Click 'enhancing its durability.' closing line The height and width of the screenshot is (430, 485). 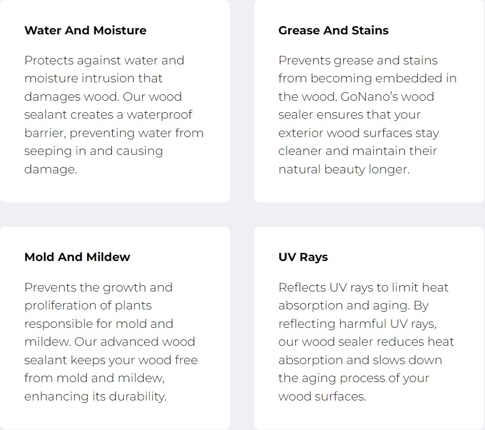pos(95,397)
